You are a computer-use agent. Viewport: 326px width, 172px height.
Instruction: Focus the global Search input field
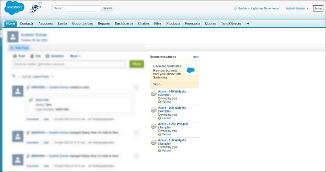point(76,8)
